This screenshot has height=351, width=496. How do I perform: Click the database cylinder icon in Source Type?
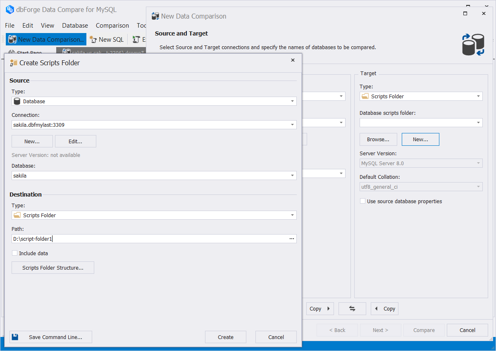17,101
